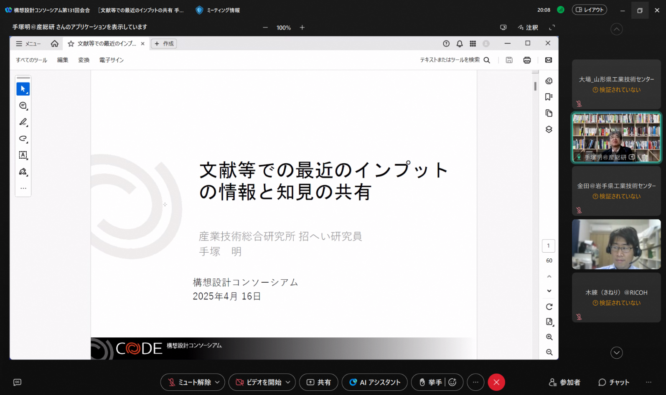Click the 共有 share button
The image size is (666, 395).
(x=318, y=382)
